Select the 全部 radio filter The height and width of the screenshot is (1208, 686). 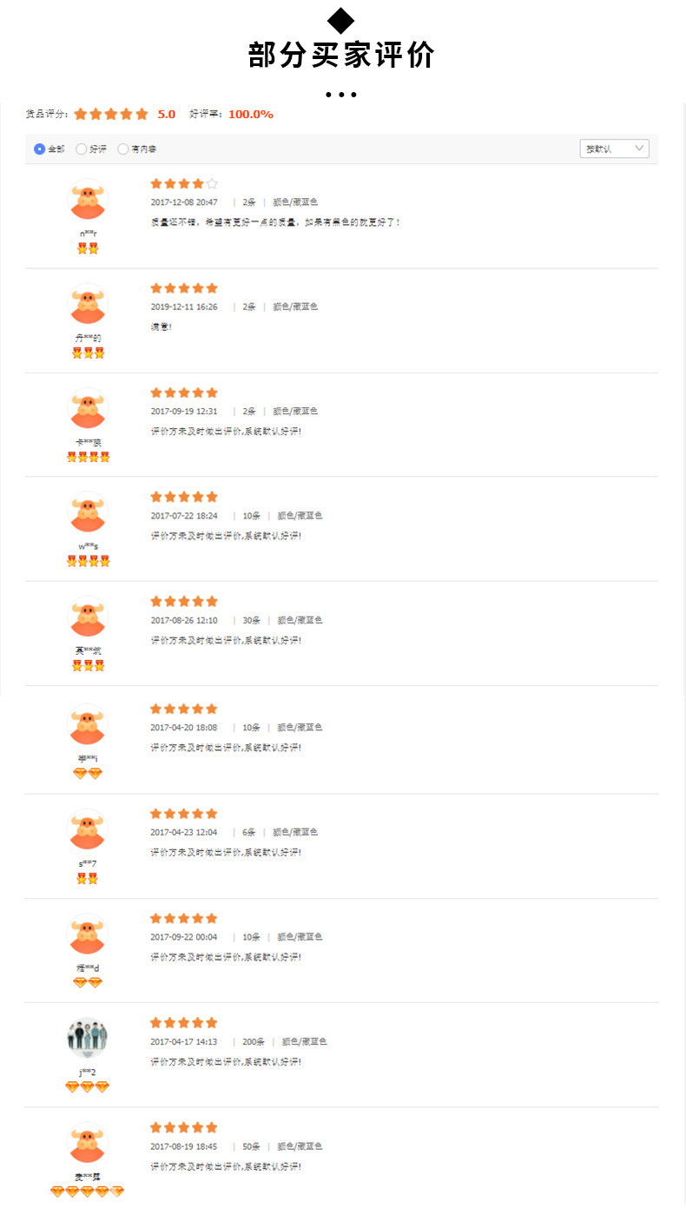(x=40, y=149)
